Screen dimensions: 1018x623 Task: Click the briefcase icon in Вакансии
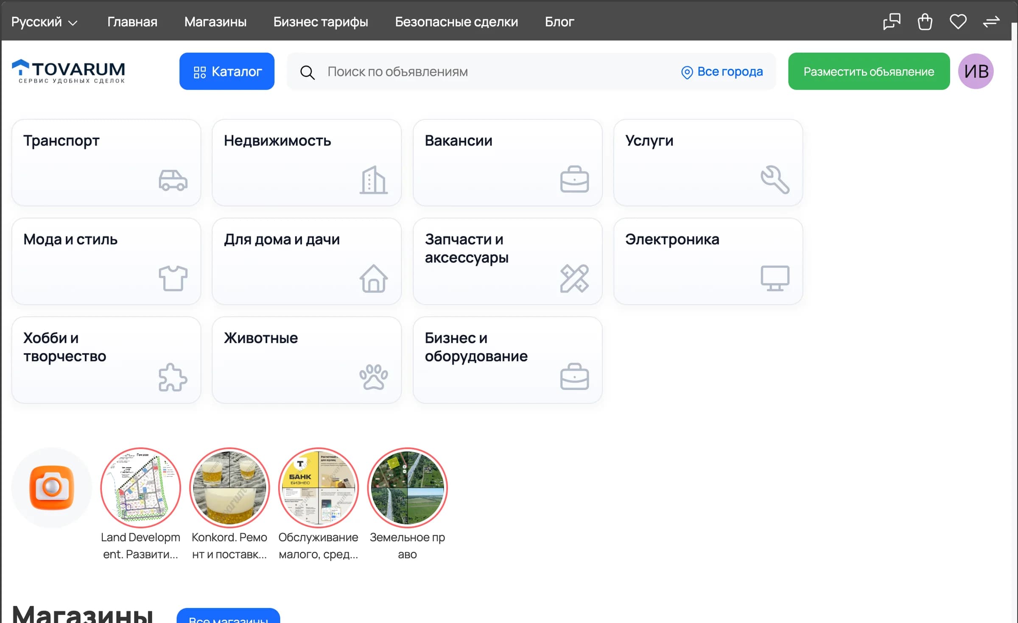574,179
